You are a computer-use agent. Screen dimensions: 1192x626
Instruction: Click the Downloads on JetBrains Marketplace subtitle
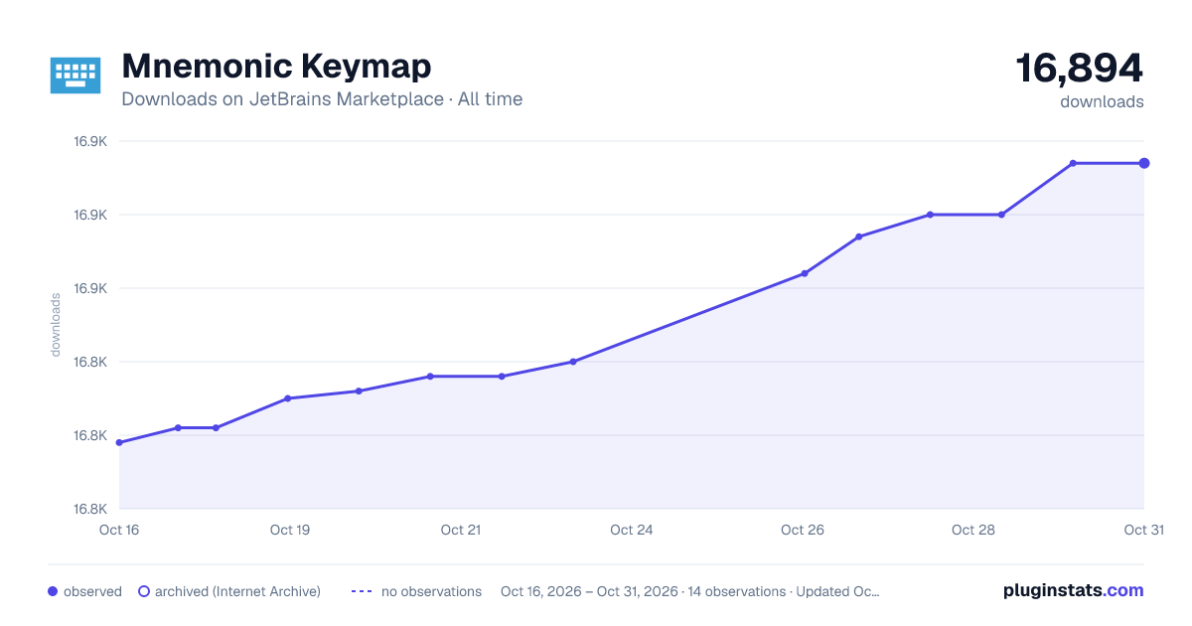pos(322,99)
